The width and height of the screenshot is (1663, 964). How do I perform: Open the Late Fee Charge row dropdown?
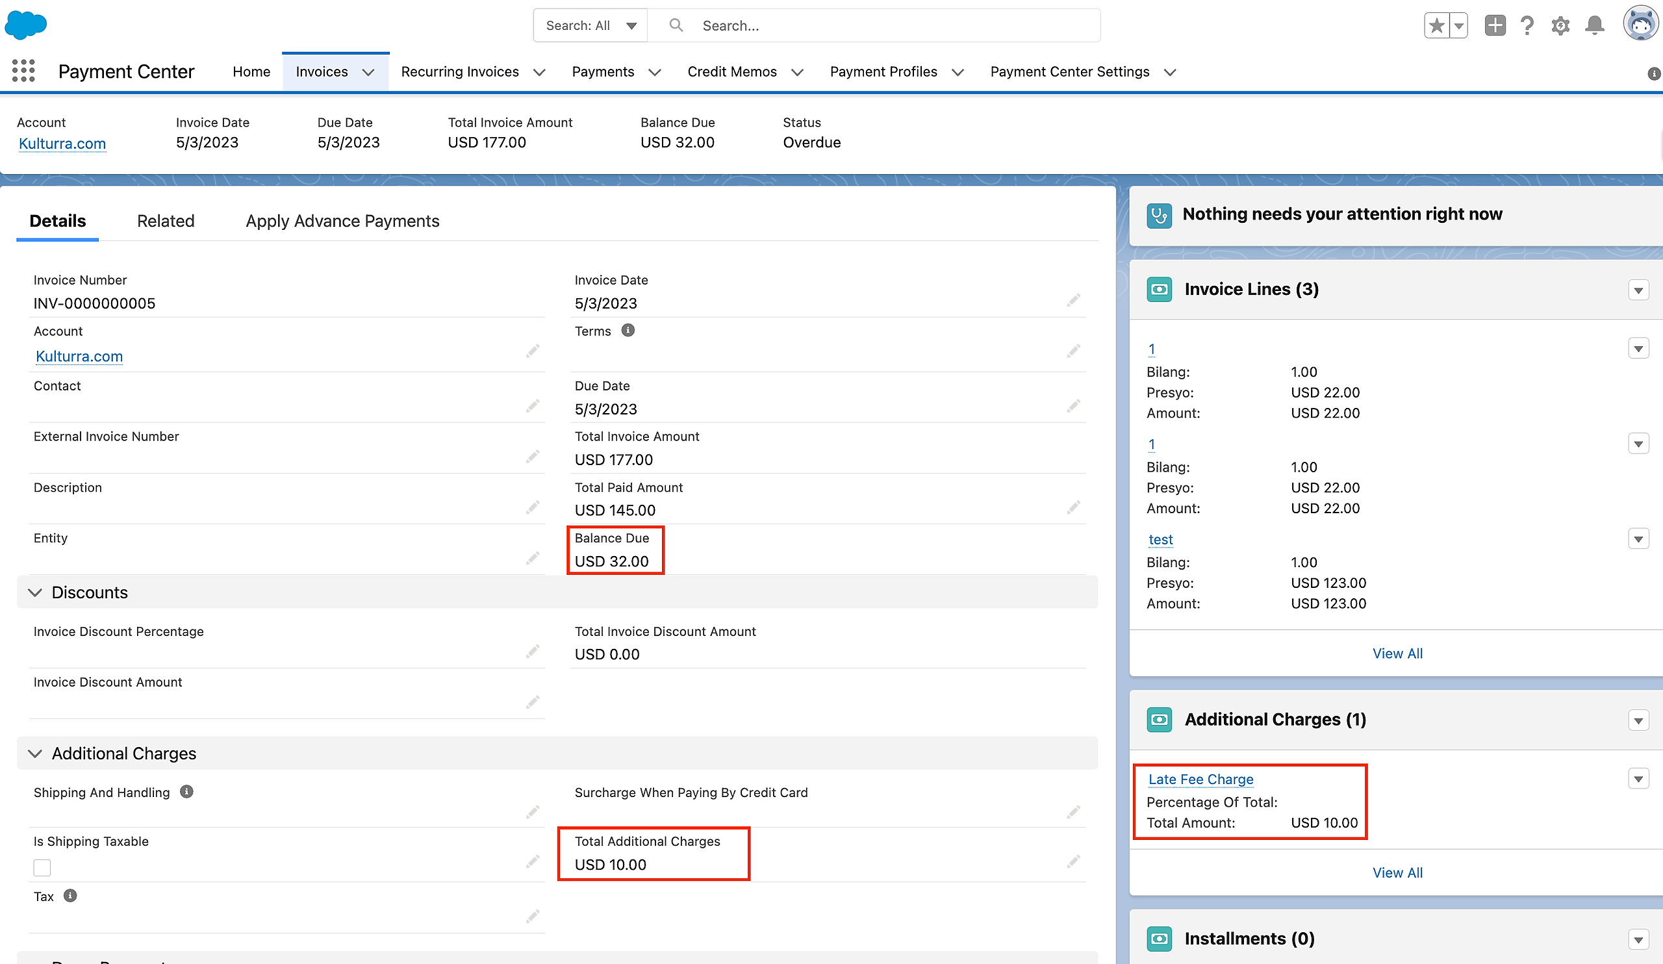pos(1638,780)
